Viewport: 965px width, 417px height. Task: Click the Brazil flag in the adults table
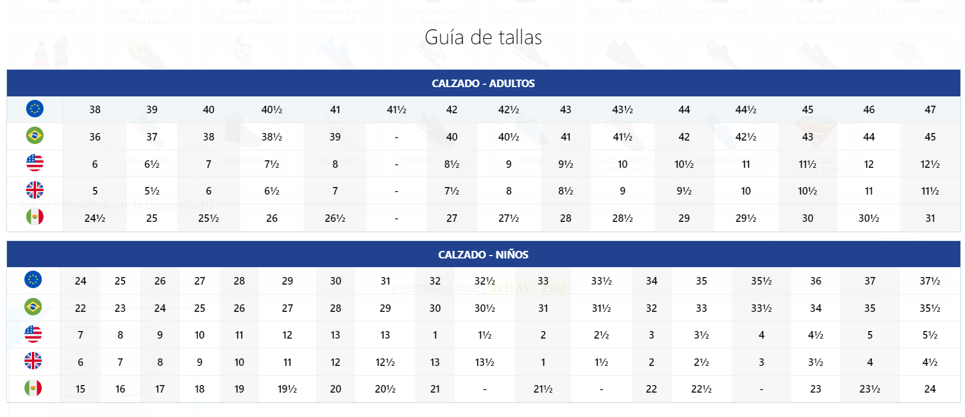click(35, 135)
